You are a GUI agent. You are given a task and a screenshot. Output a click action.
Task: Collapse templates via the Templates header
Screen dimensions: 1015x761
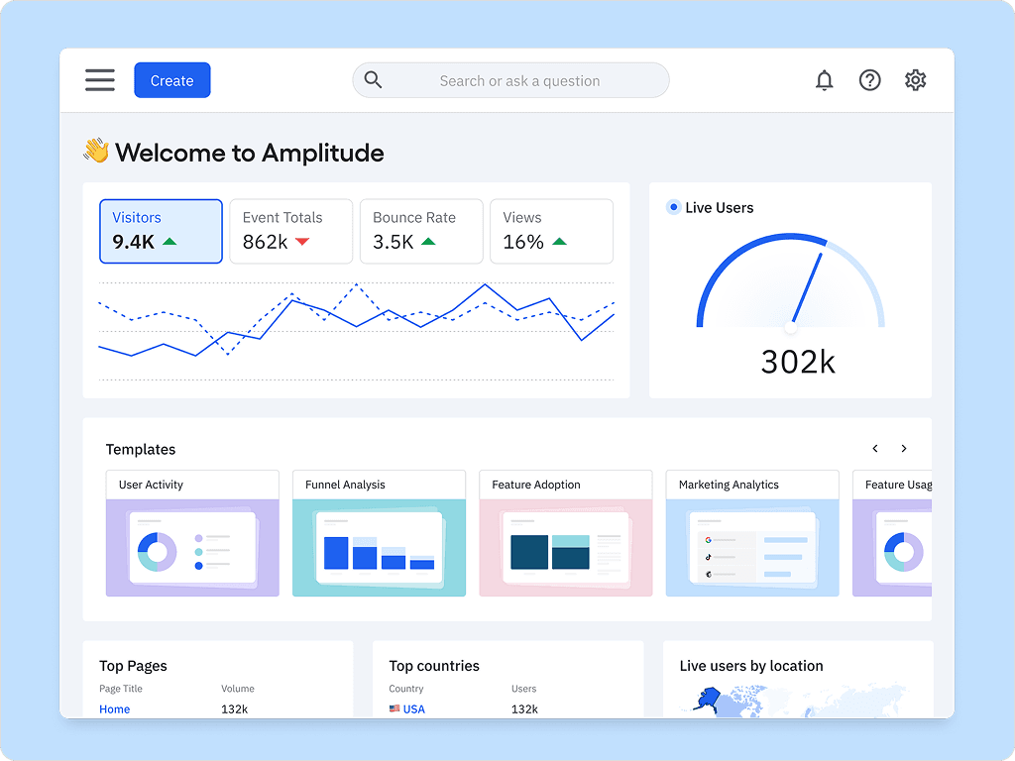140,449
